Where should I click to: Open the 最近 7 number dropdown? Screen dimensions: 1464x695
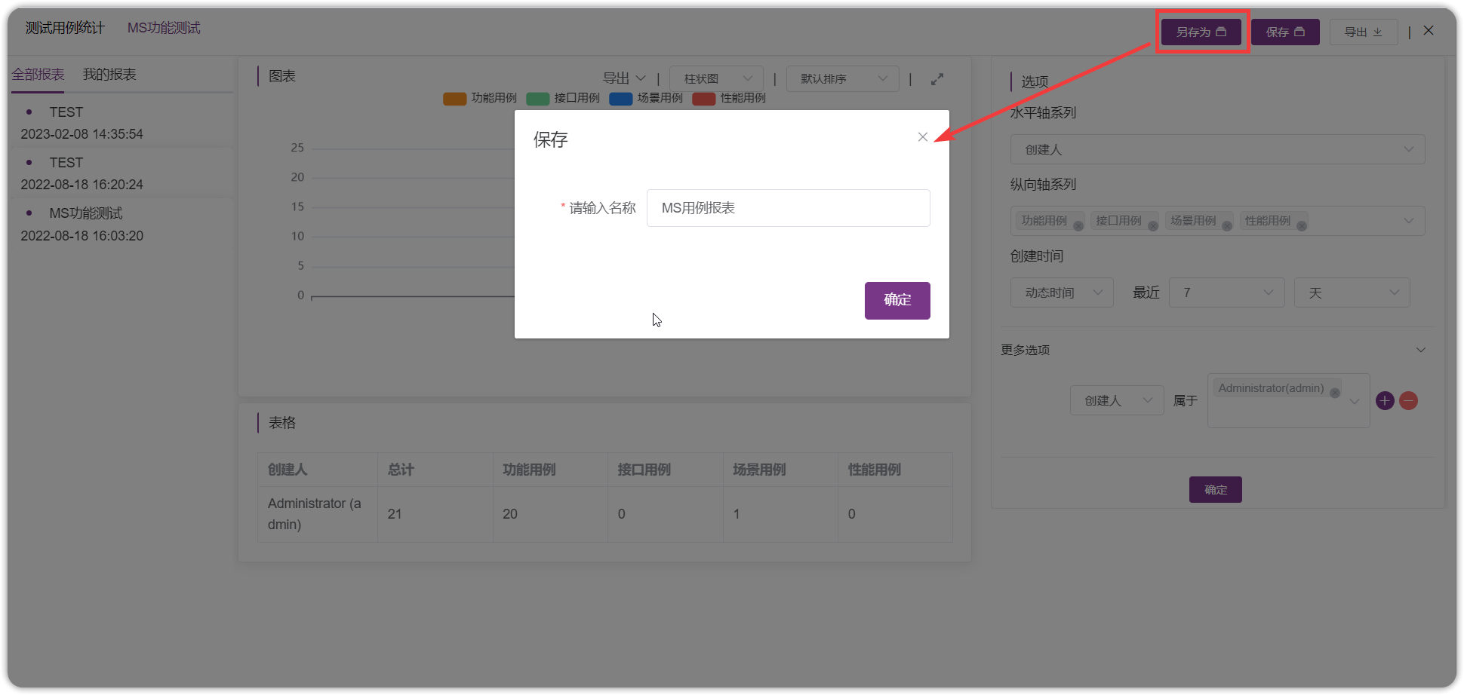(1226, 292)
